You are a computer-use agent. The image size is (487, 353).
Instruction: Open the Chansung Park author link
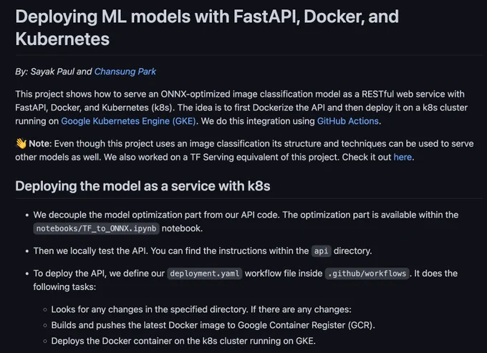(125, 72)
